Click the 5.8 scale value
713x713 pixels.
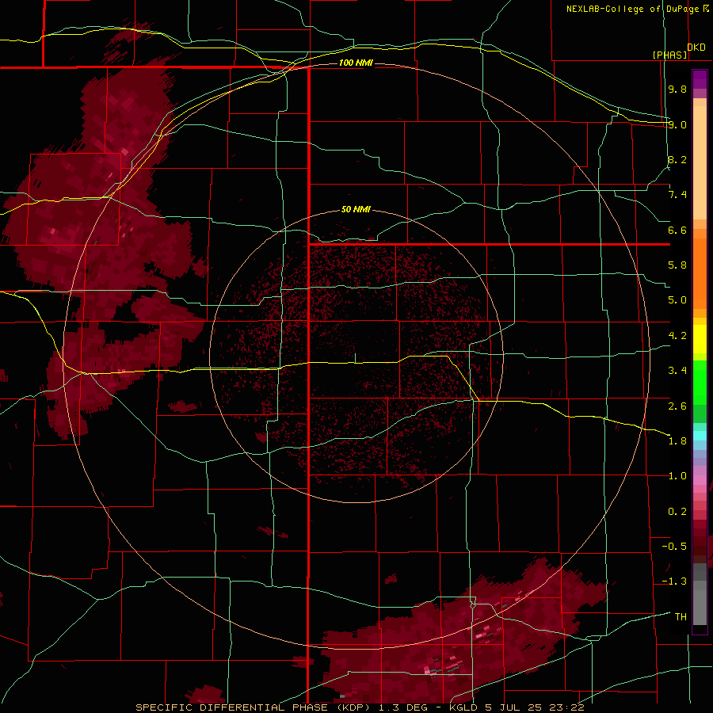(x=677, y=265)
